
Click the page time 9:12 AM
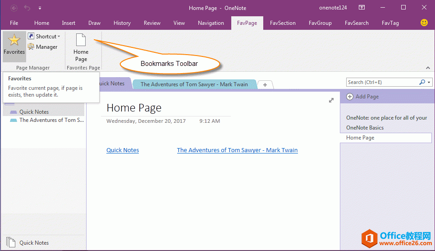pyautogui.click(x=210, y=121)
